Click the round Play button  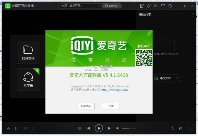point(99,128)
